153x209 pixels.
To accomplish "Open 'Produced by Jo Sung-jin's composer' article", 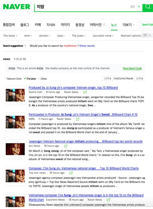I will pyautogui.click(x=73, y=88).
